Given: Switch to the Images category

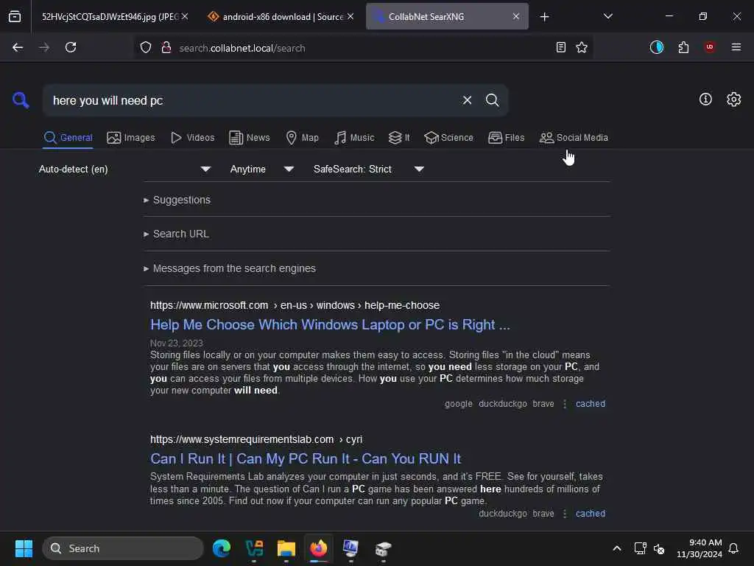Looking at the screenshot, I should pos(131,138).
